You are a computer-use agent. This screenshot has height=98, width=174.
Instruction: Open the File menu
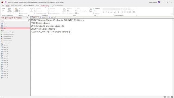(x=3, y=6)
